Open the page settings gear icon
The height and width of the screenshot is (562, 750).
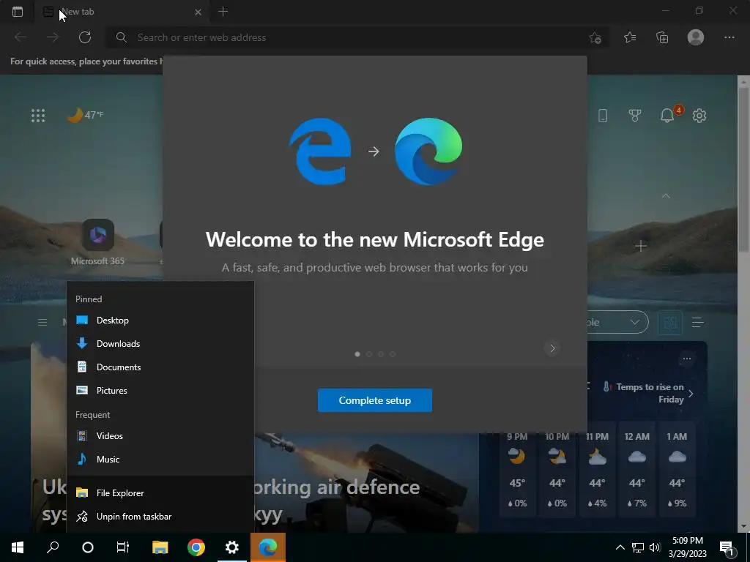click(699, 115)
